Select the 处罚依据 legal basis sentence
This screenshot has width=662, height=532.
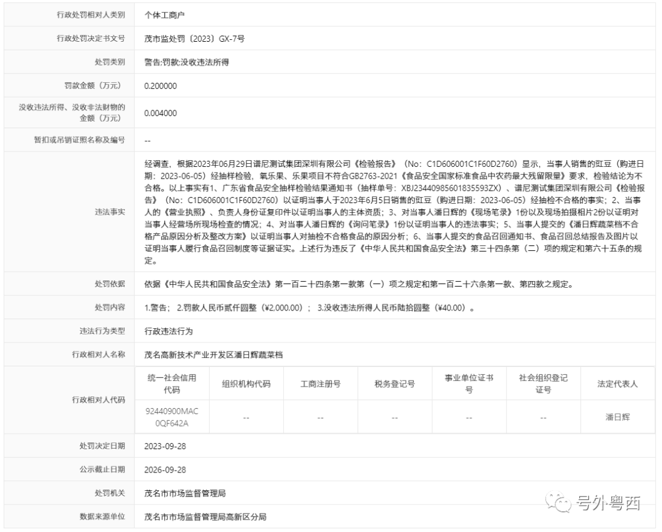(359, 284)
